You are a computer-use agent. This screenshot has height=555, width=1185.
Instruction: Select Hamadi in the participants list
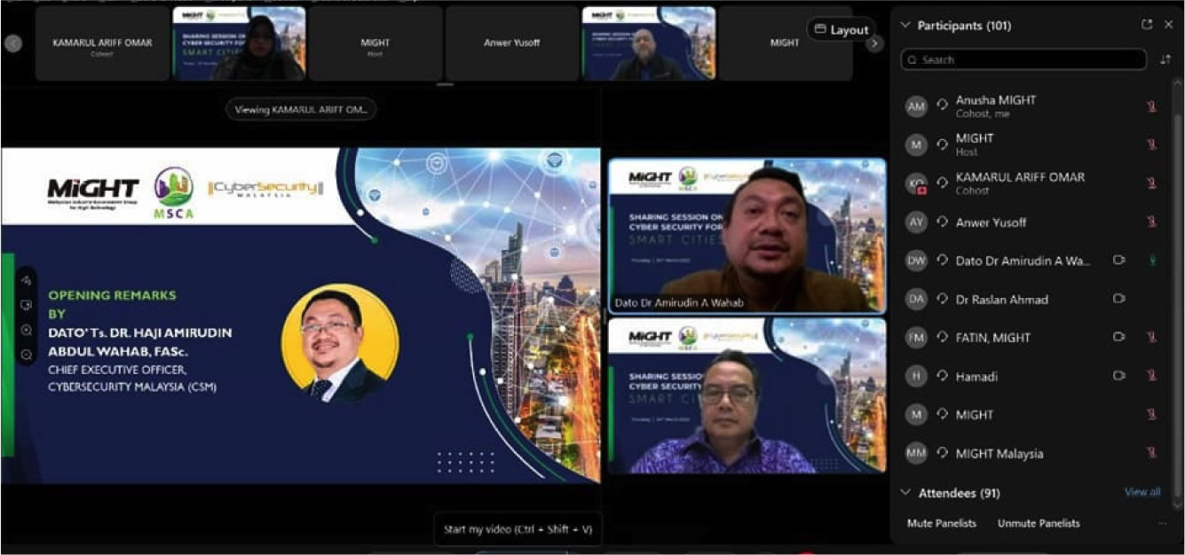(x=976, y=377)
